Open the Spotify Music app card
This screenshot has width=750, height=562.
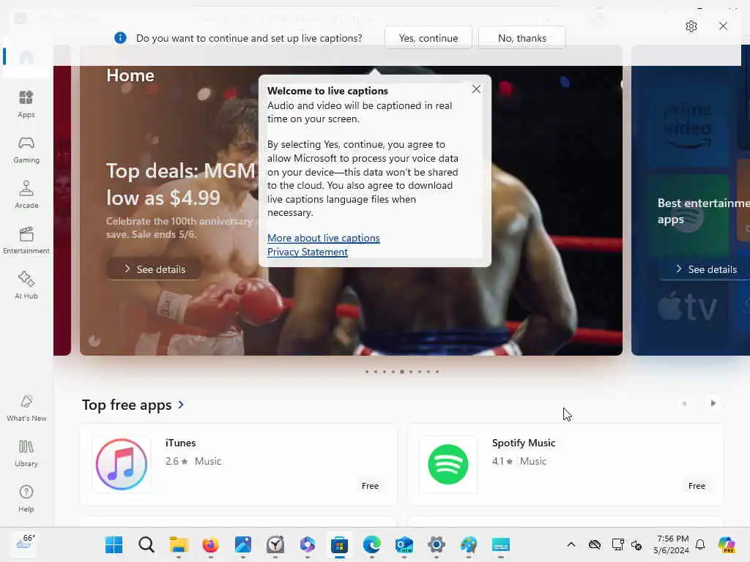click(x=565, y=465)
